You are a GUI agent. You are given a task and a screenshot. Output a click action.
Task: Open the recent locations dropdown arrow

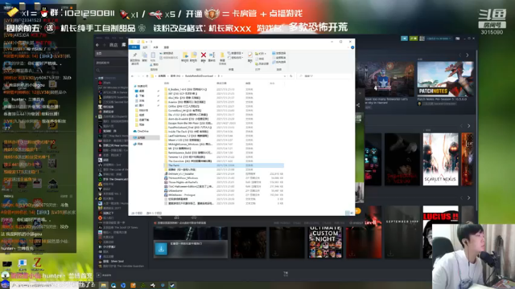[142, 76]
